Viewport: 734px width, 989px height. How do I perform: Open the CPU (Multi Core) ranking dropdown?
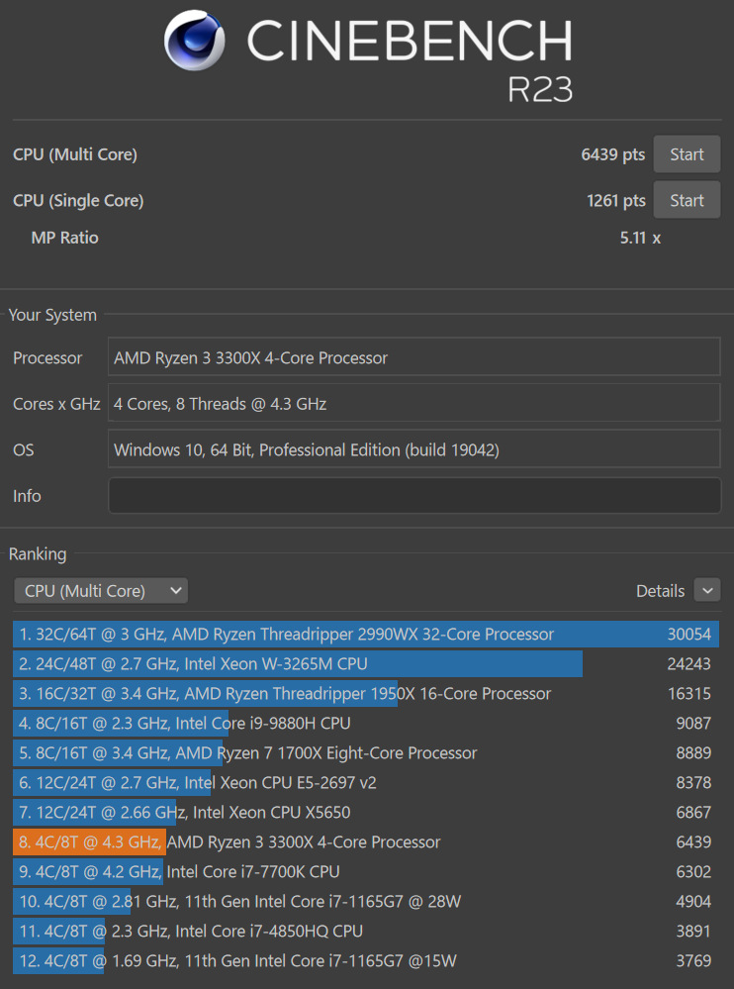pyautogui.click(x=101, y=591)
